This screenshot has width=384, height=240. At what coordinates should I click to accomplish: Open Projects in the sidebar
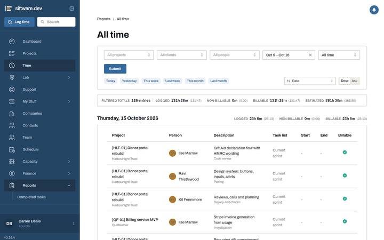pos(39,53)
